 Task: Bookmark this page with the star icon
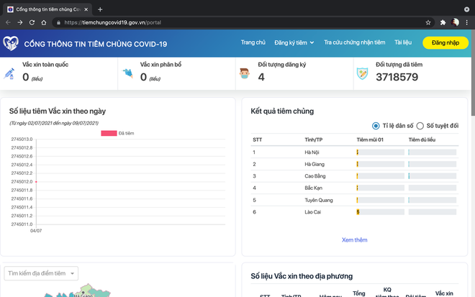(428, 22)
